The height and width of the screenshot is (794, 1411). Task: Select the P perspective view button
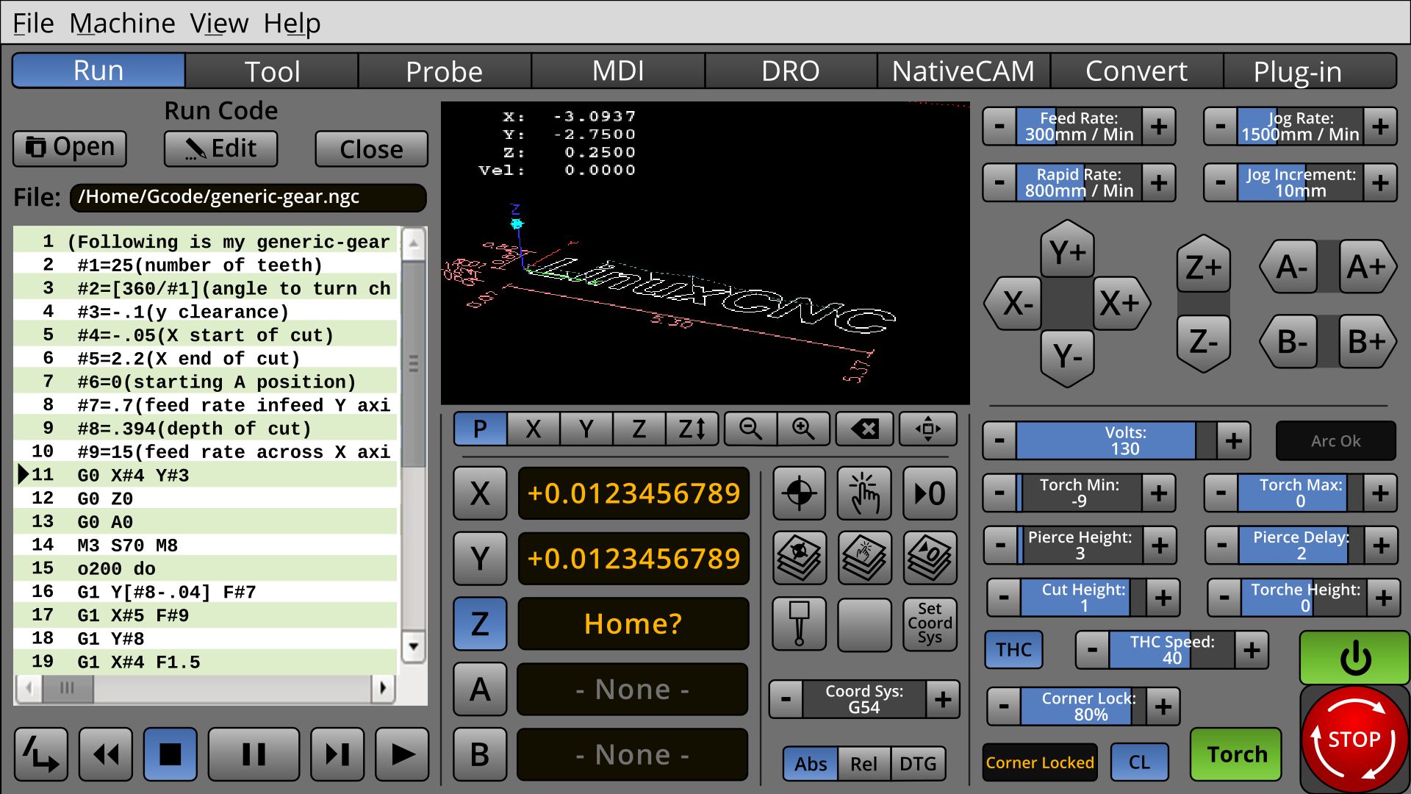point(480,429)
